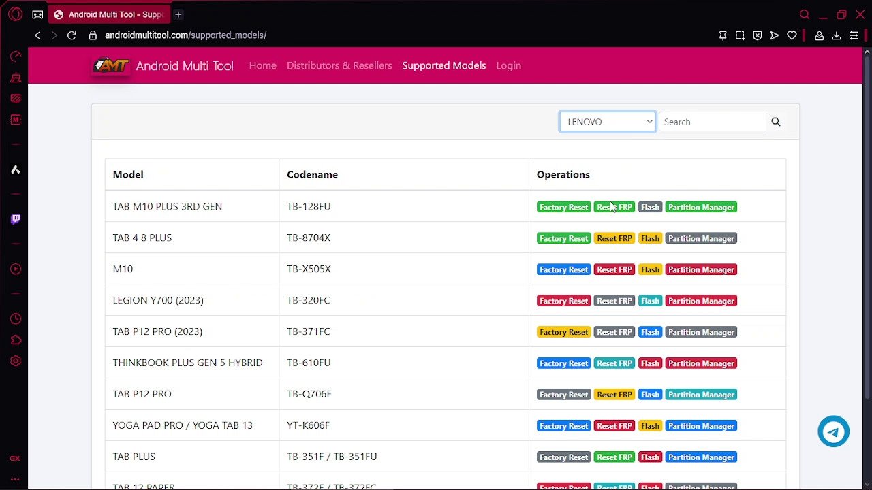Image resolution: width=872 pixels, height=490 pixels.
Task: Search tabs with the red magnifier icon
Action: (x=805, y=14)
